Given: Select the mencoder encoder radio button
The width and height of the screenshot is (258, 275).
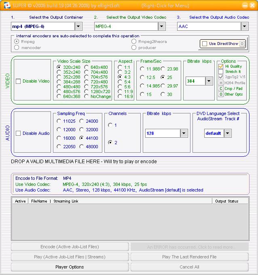Looking at the screenshot, I should pyautogui.click(x=17, y=47).
